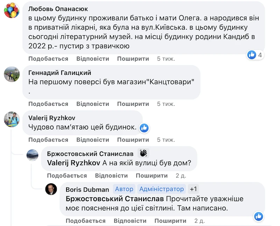Like Любовь Опанасюк's comment via Подобається
The image size is (280, 226).
(x=48, y=59)
